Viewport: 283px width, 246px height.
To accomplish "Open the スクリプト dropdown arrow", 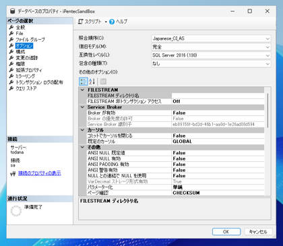I will (x=106, y=22).
